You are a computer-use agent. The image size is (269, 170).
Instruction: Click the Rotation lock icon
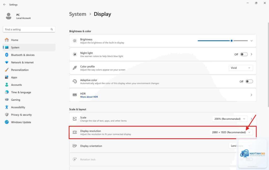[x=75, y=159]
